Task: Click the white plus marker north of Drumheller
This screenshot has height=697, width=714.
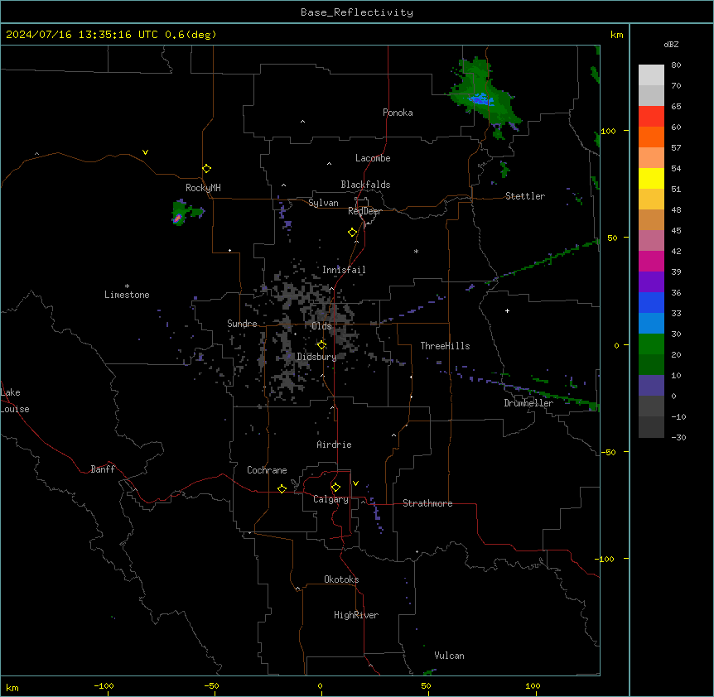Action: point(507,310)
